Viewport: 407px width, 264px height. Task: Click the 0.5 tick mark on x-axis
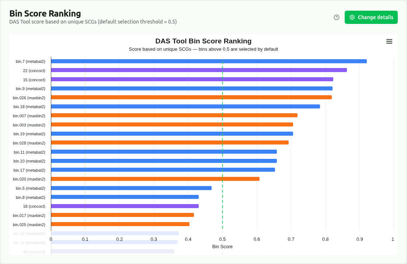[x=222, y=239]
